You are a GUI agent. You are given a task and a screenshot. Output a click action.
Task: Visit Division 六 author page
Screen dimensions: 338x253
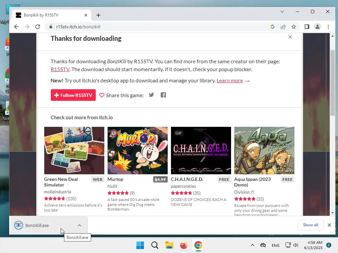point(245,192)
